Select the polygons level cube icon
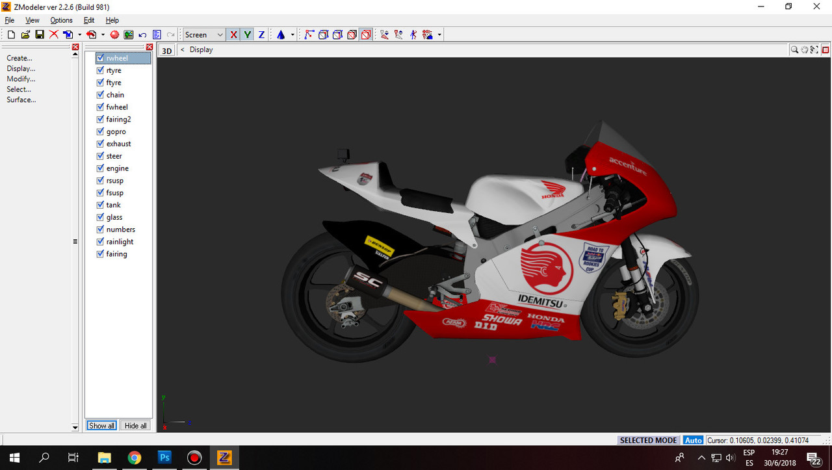This screenshot has width=832, height=470. coord(337,34)
